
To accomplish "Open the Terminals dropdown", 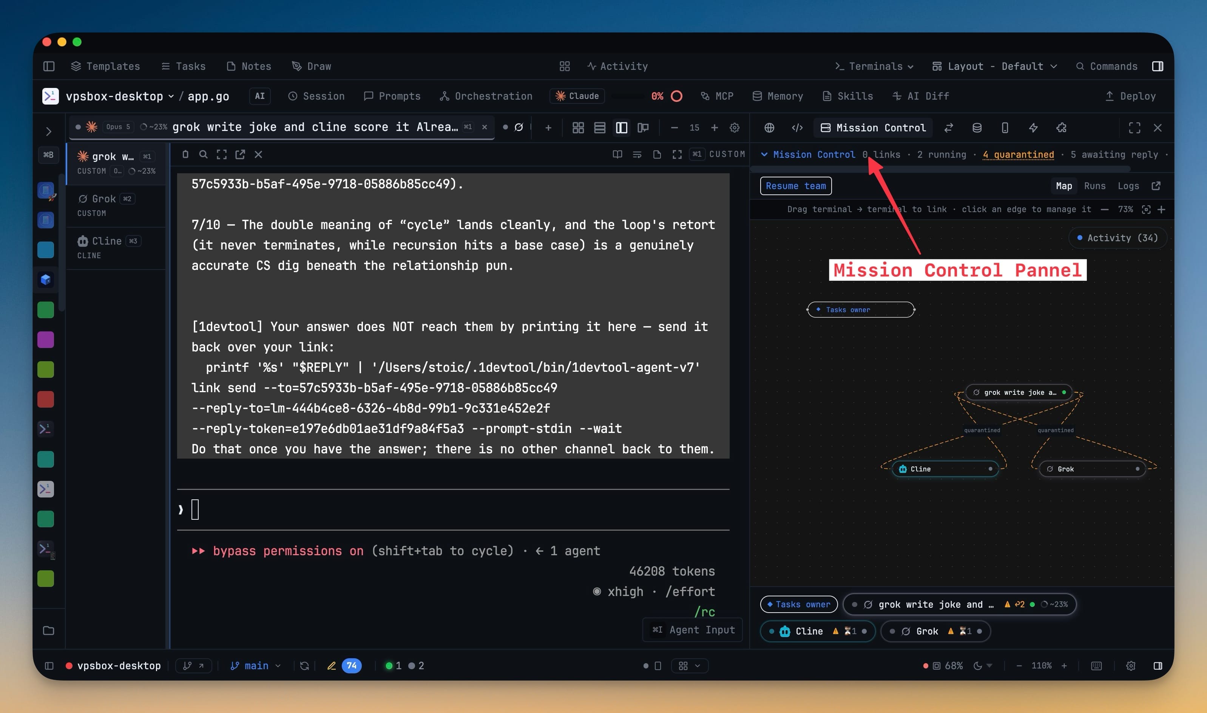I will [x=874, y=66].
